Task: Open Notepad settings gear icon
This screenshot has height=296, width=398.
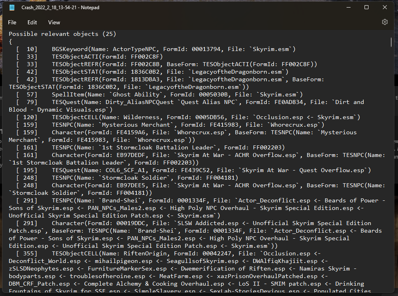Action: tap(384, 22)
